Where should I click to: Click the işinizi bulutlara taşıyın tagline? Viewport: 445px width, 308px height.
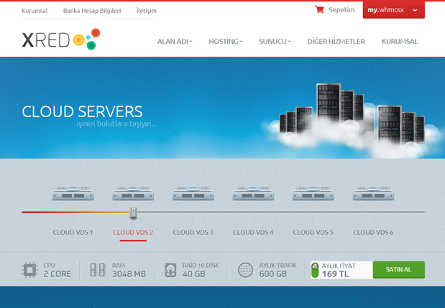(116, 124)
